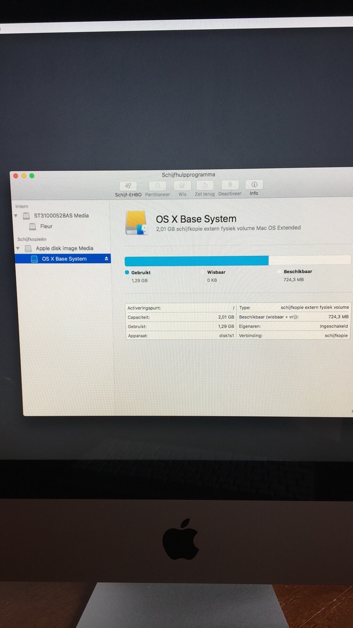The image size is (353, 628).
Task: Click the Gebruikt 1,29 GB legend value
Action: pos(139,281)
